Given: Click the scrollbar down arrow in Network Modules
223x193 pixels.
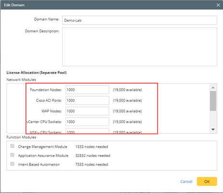Looking at the screenshot, I should click(x=213, y=129).
